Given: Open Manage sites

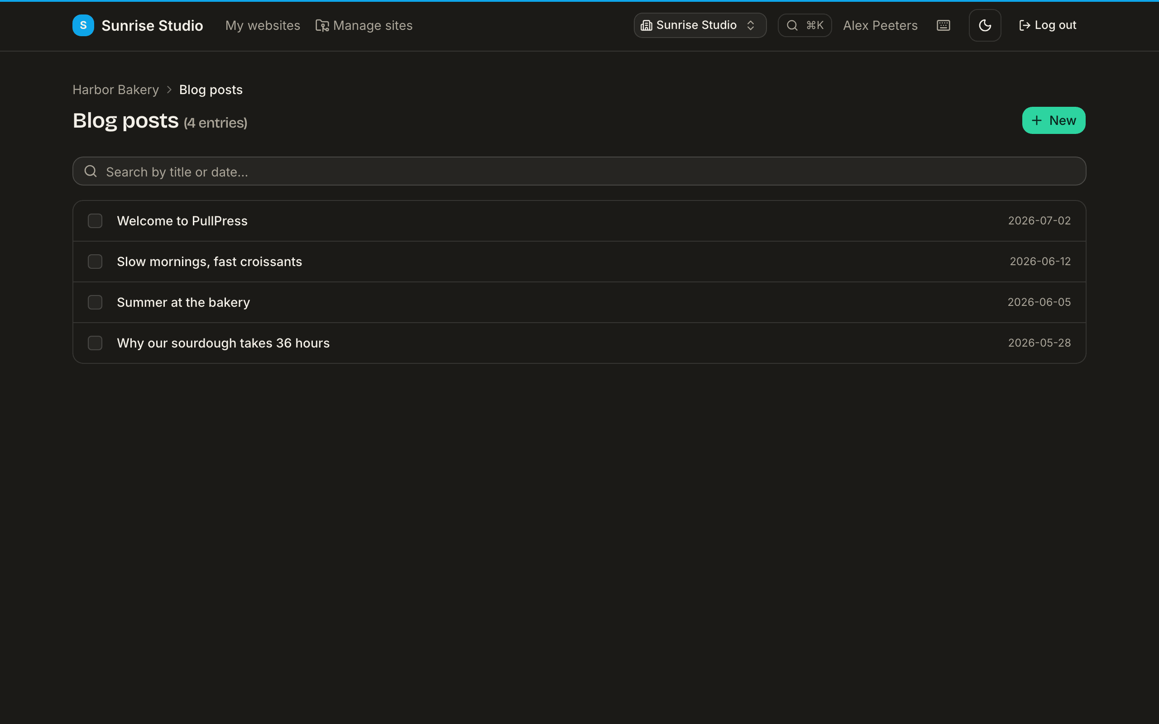Looking at the screenshot, I should tap(364, 25).
